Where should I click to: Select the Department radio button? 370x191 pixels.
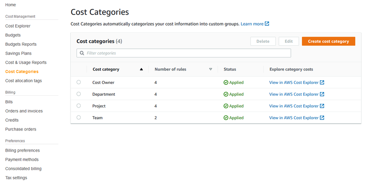point(79,94)
